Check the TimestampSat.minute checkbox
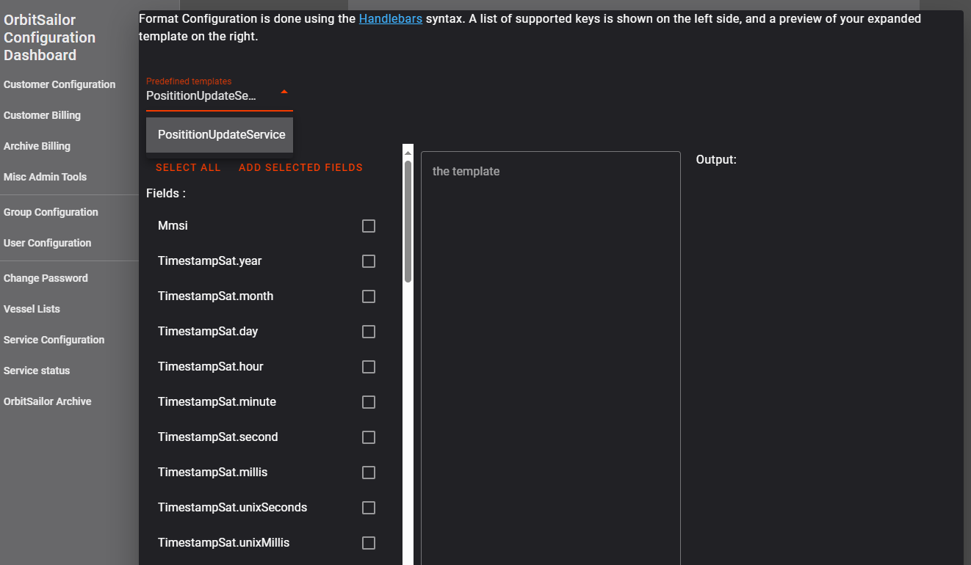Viewport: 971px width, 565px height. pos(369,402)
